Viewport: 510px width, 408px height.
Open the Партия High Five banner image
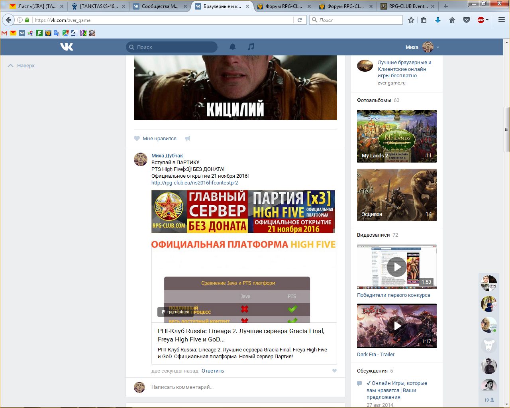[x=243, y=212]
